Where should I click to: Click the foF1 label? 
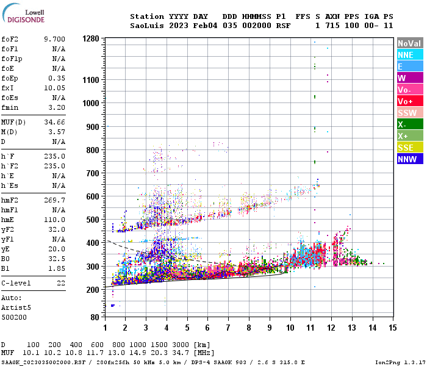pos(10,49)
